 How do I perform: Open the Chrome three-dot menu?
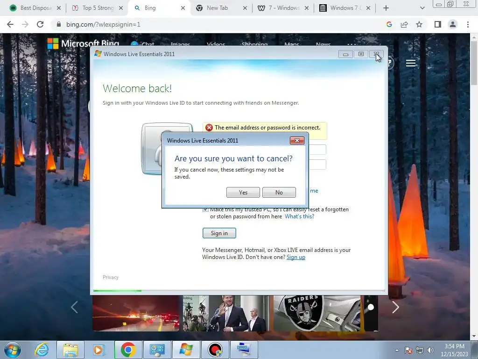point(468,24)
